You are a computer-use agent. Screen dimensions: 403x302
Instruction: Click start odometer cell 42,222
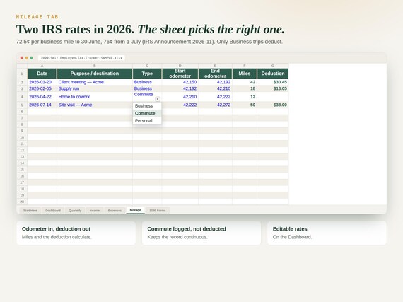(x=180, y=105)
